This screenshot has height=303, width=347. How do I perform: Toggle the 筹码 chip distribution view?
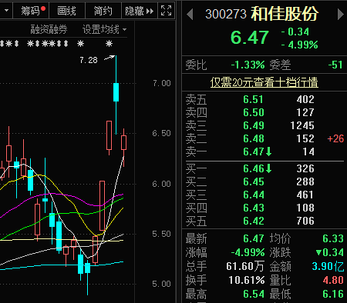tap(31, 11)
